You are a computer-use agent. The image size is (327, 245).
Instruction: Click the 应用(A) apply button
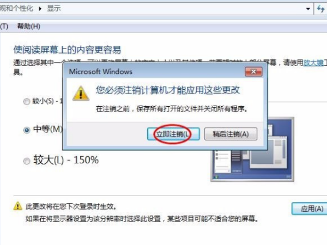pos(310,209)
